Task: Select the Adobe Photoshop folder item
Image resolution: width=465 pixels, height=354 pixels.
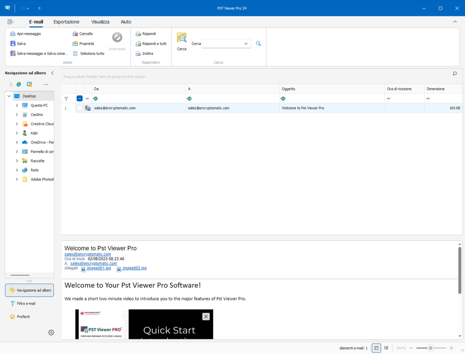Action: (38, 179)
